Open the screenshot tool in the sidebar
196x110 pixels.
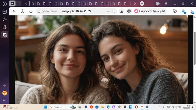[5, 35]
